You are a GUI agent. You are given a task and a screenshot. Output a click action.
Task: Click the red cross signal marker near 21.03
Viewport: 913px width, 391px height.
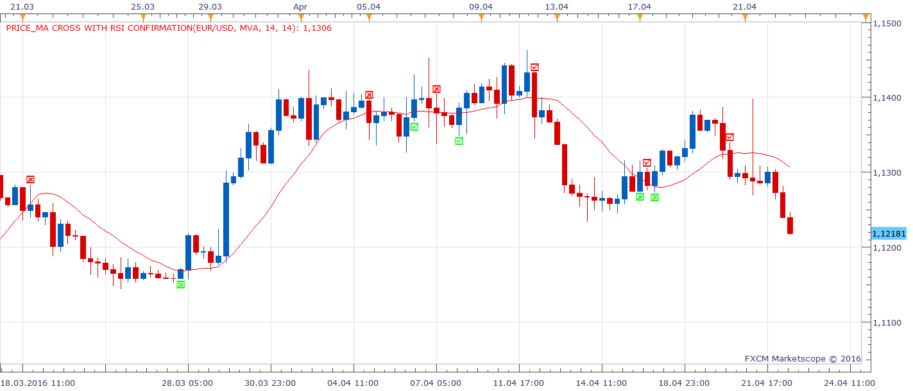click(30, 179)
